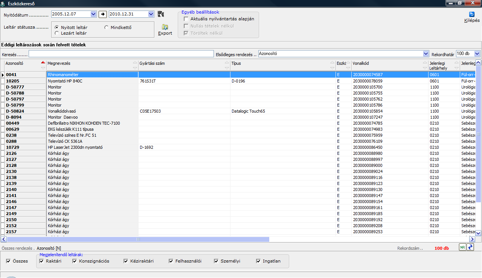Click the barcode icon beside the end date
Screen dimensions: 482x278
click(161, 14)
